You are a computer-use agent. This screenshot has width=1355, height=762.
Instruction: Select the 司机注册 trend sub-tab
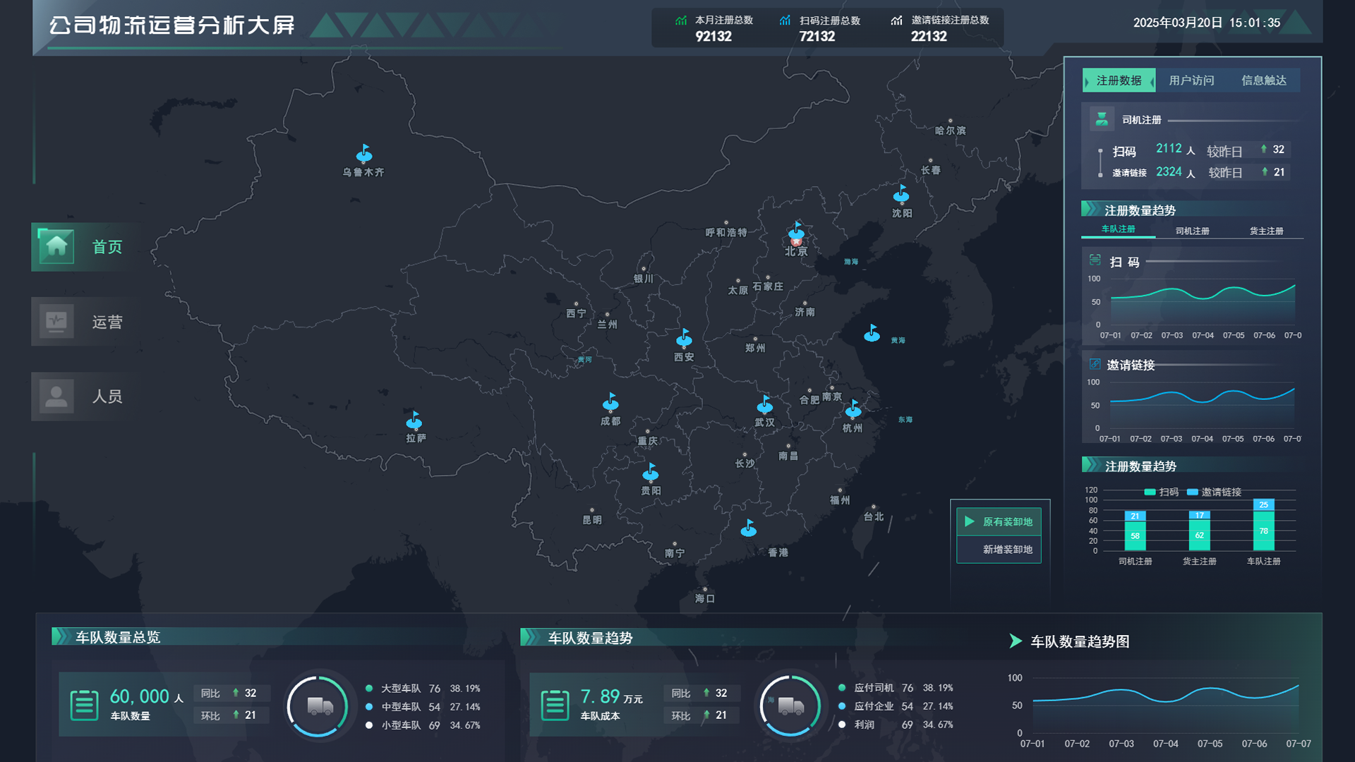coord(1192,231)
